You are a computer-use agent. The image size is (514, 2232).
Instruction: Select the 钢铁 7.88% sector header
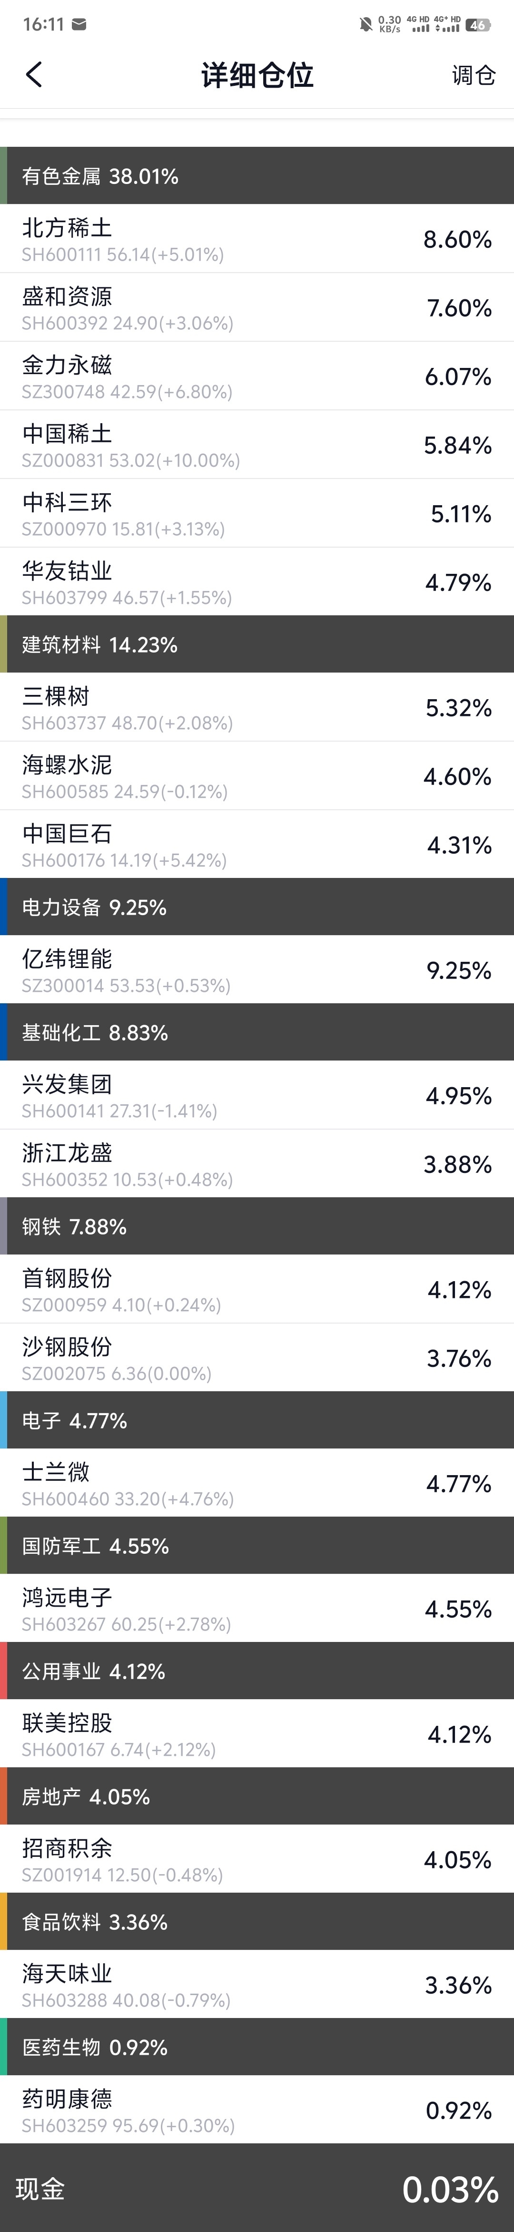point(257,1226)
